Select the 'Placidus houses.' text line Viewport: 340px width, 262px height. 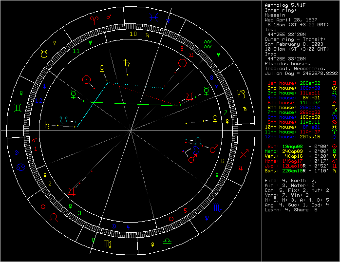point(285,63)
